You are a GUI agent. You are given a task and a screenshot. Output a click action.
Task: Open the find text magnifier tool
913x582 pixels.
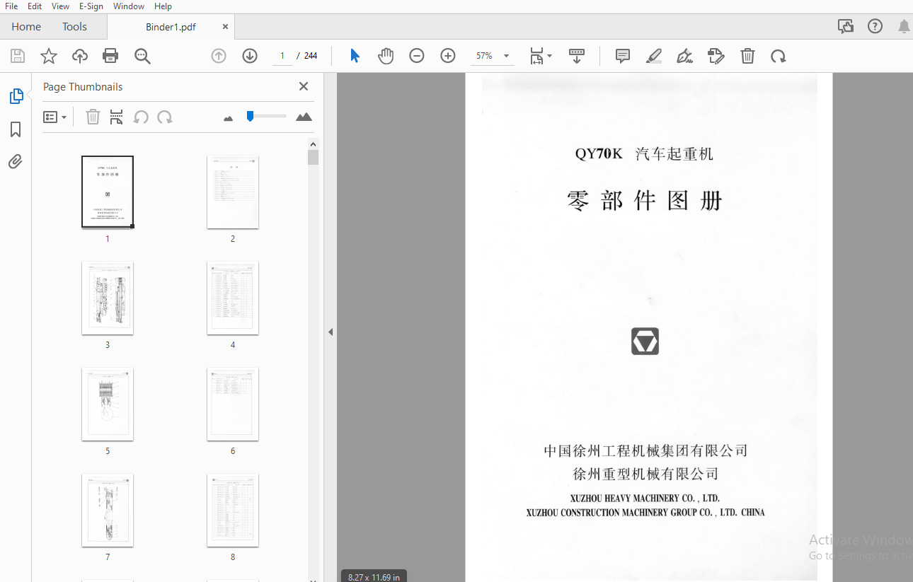point(142,56)
